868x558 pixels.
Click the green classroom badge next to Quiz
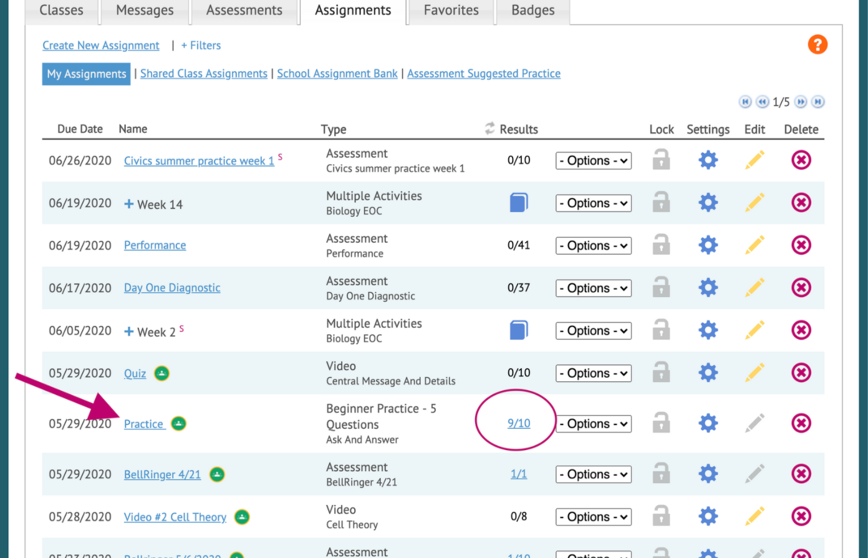pyautogui.click(x=162, y=373)
